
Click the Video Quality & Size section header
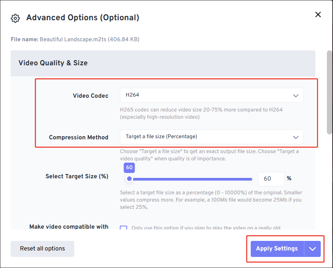point(163,63)
